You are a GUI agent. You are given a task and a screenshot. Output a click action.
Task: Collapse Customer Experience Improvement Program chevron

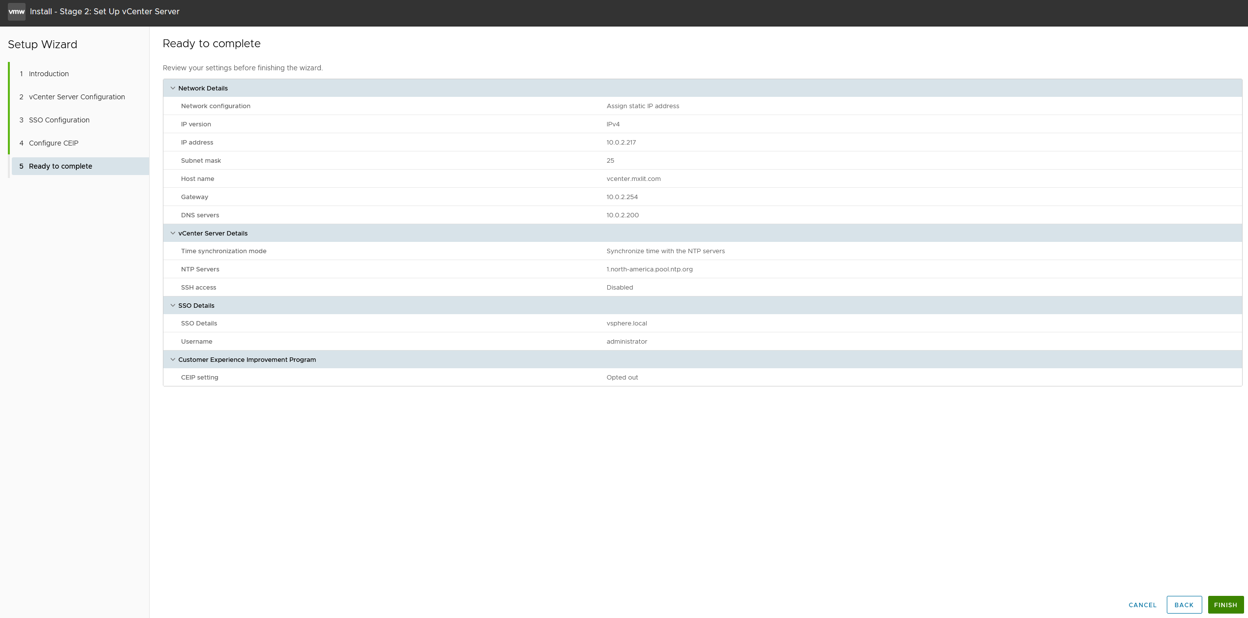[x=173, y=360]
